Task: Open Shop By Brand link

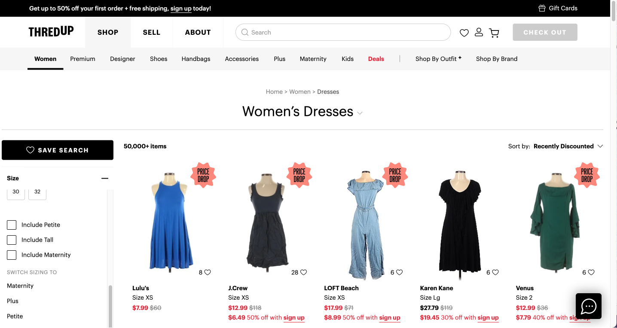Action: (497, 59)
